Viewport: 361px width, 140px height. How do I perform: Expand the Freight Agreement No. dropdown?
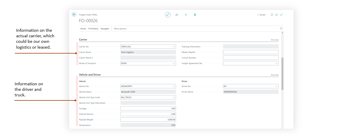point(276,63)
